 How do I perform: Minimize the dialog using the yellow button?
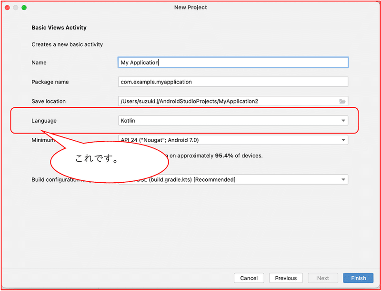pyautogui.click(x=16, y=8)
